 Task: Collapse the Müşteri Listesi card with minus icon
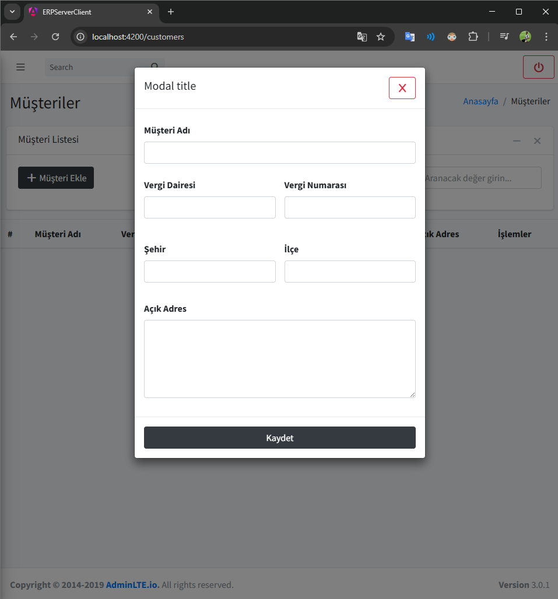(516, 141)
